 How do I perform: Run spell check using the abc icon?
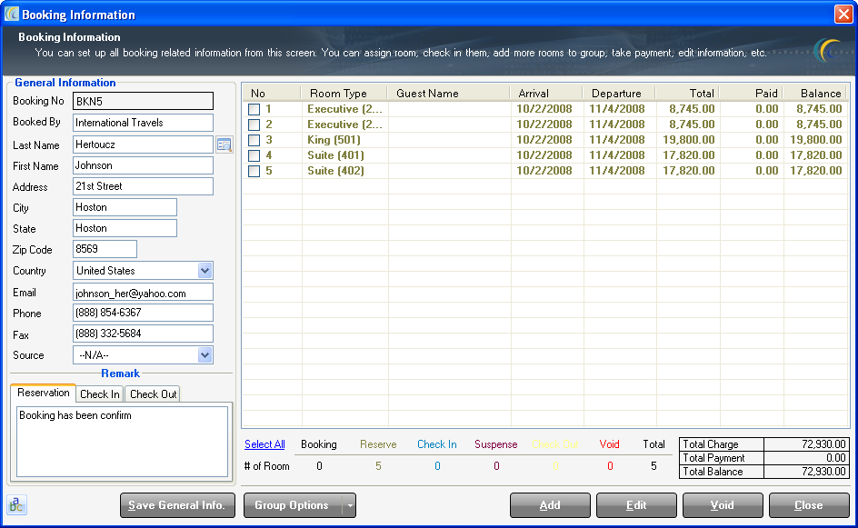coord(15,504)
